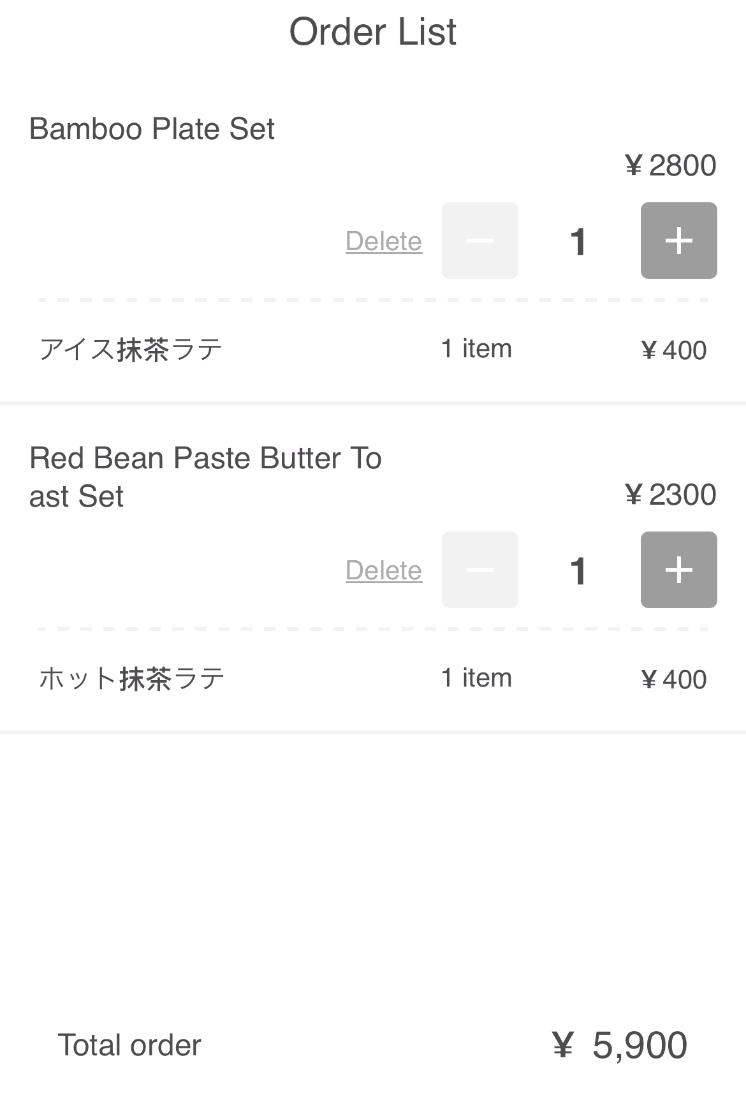Select the アイス抹茶ラテ option row
746x1093 pixels.
point(373,350)
